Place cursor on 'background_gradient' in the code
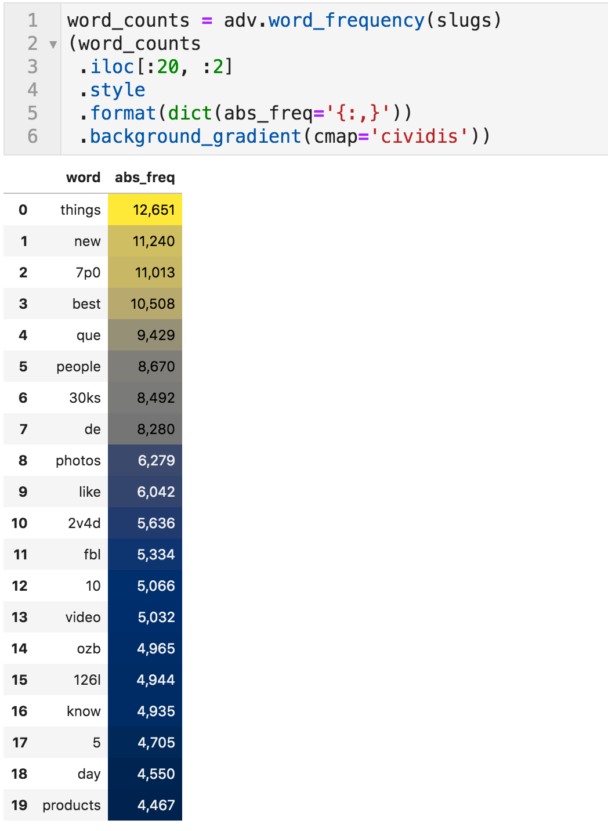Image resolution: width=608 pixels, height=831 pixels. pos(196,136)
